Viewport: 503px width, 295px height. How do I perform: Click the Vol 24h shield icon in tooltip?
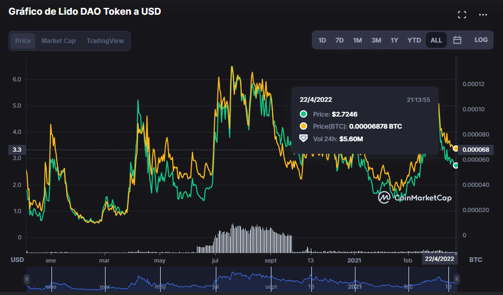point(303,139)
